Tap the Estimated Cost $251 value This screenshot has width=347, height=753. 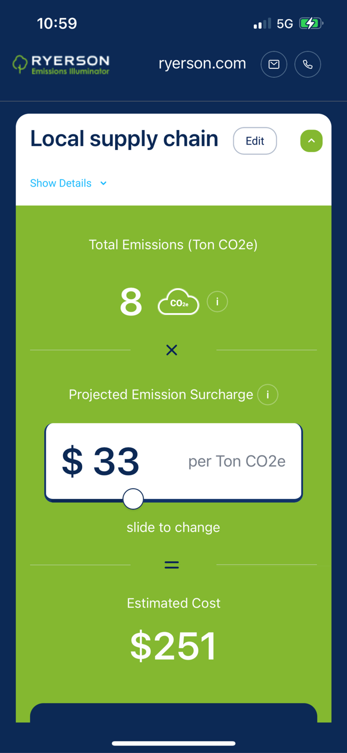[173, 646]
